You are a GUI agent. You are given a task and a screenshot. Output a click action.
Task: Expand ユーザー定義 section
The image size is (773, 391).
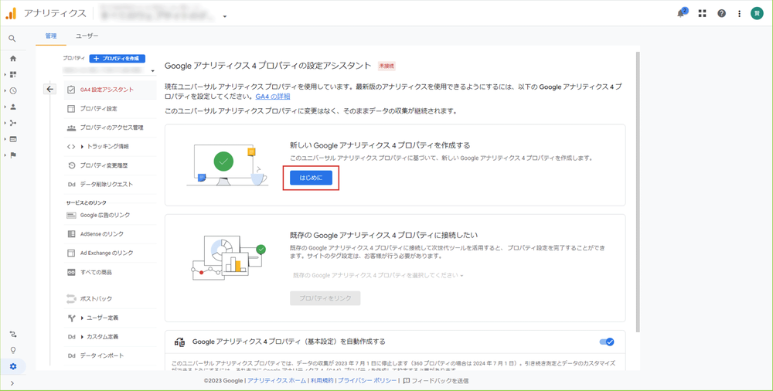coord(110,318)
